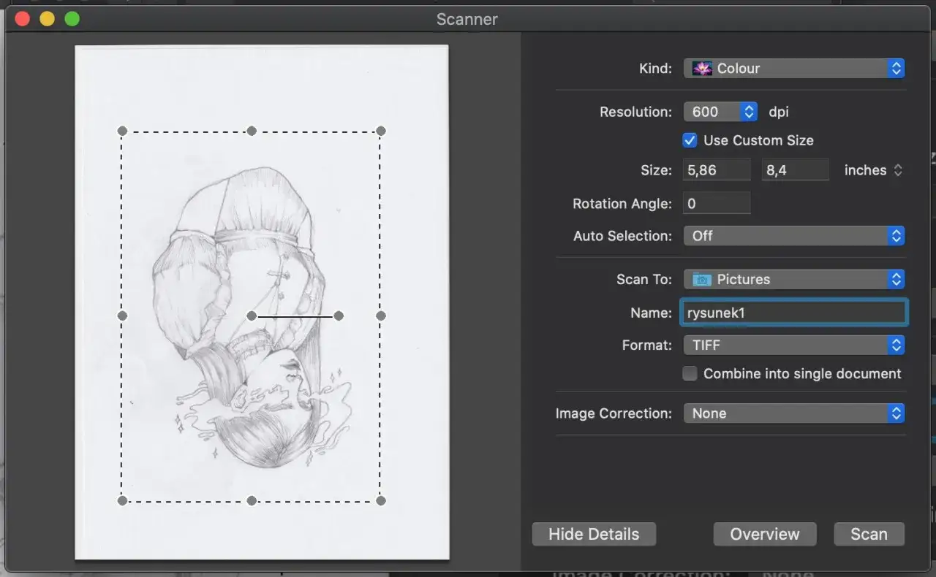Click the rotation handle beside the selection center

(x=339, y=316)
